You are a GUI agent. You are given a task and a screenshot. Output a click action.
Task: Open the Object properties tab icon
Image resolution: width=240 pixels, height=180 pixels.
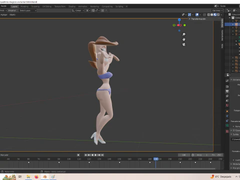227,111
